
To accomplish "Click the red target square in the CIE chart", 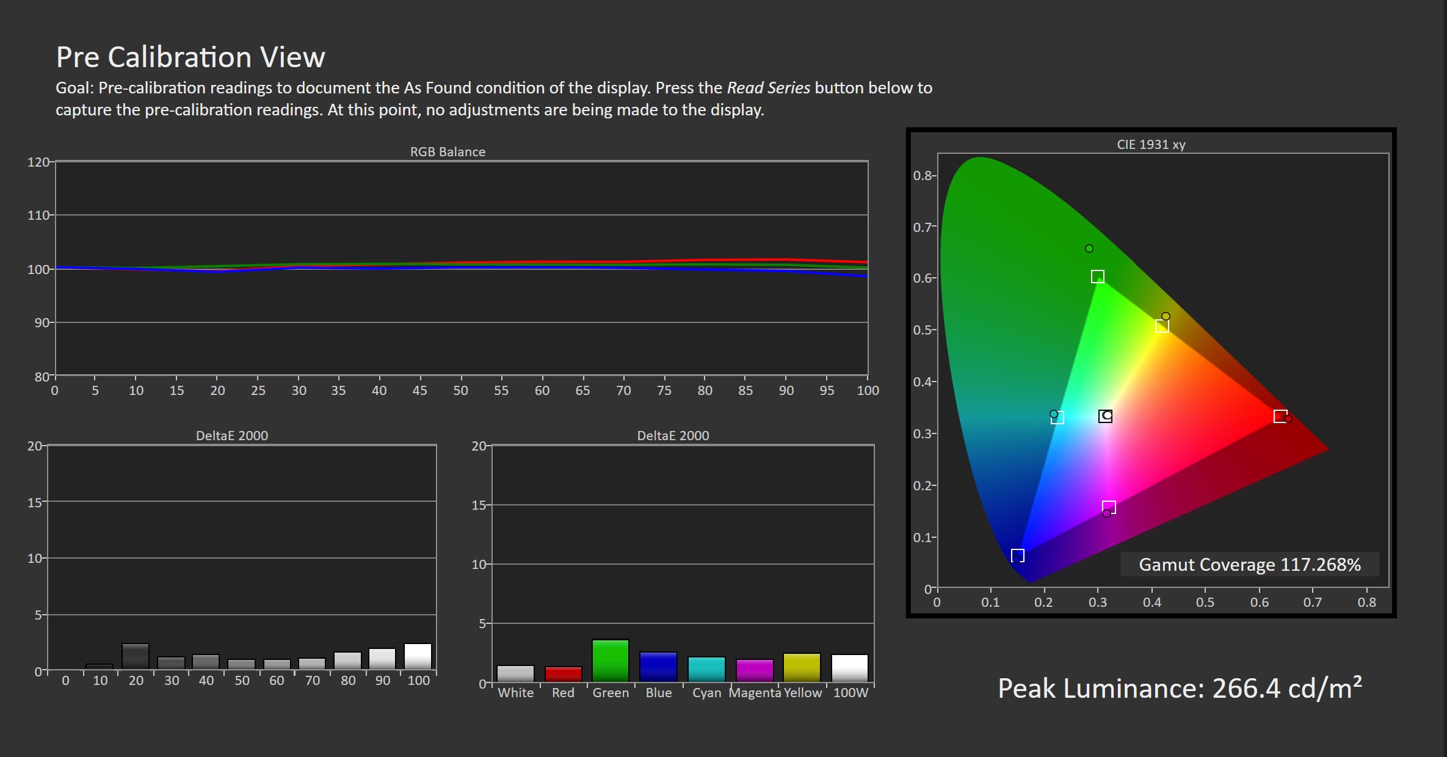I will [x=1280, y=416].
